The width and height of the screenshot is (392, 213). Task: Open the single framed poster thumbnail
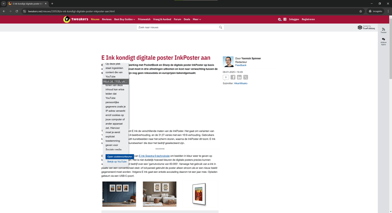(200, 194)
